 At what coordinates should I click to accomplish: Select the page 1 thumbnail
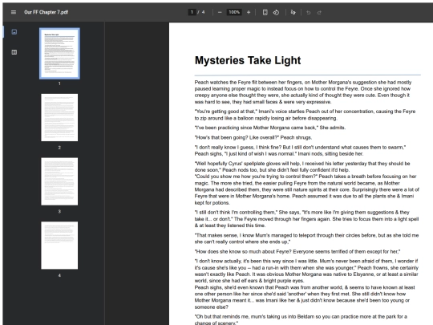59,53
